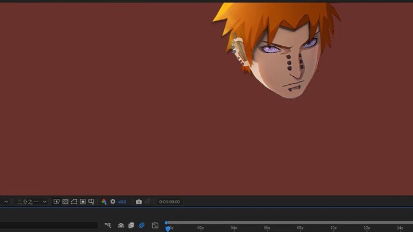Open the 三分之一 resolution dropdown

point(30,202)
